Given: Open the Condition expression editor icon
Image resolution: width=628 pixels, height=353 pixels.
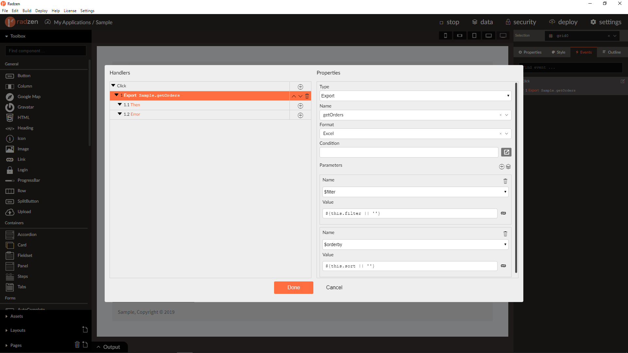Looking at the screenshot, I should (x=506, y=152).
